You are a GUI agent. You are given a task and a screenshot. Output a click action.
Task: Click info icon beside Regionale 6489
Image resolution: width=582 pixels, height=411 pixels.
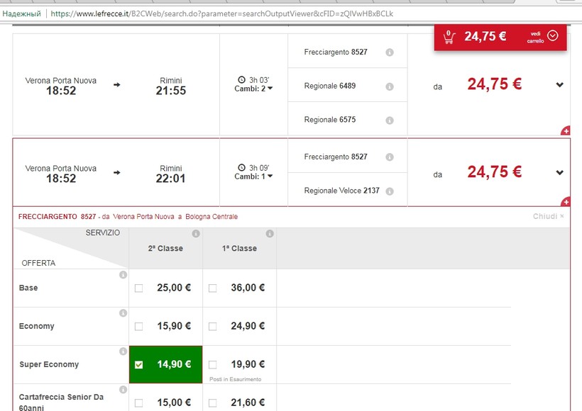click(389, 86)
